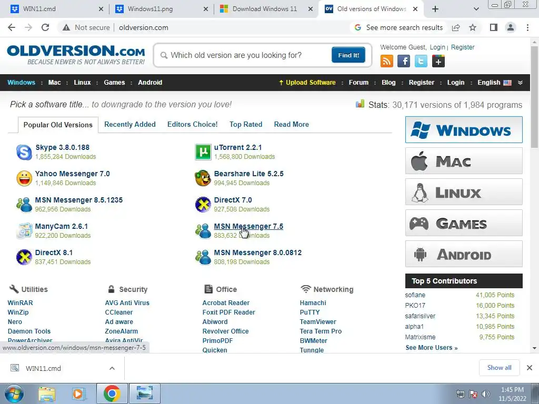Close the downloads bar
Viewport: 539px width, 404px height.
click(530, 368)
